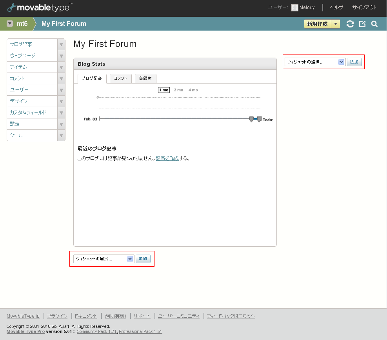Expand the デザイン sidebar menu arrow
The height and width of the screenshot is (340, 387).
coord(61,102)
